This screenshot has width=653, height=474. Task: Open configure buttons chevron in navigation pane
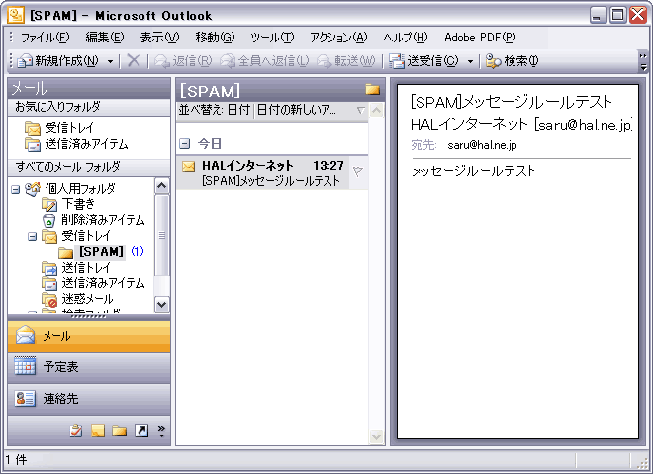(x=161, y=431)
